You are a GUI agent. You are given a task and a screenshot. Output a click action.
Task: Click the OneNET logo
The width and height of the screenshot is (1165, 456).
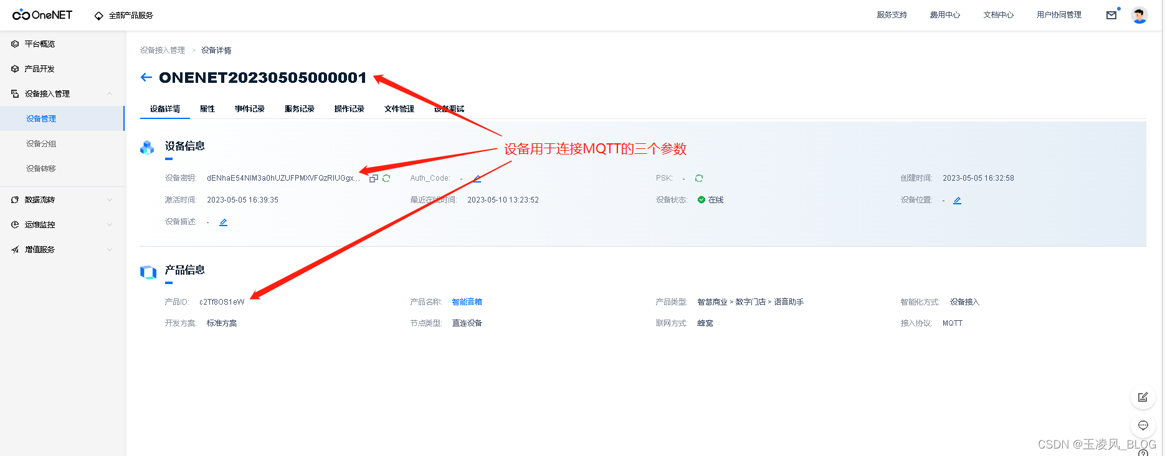tap(42, 15)
